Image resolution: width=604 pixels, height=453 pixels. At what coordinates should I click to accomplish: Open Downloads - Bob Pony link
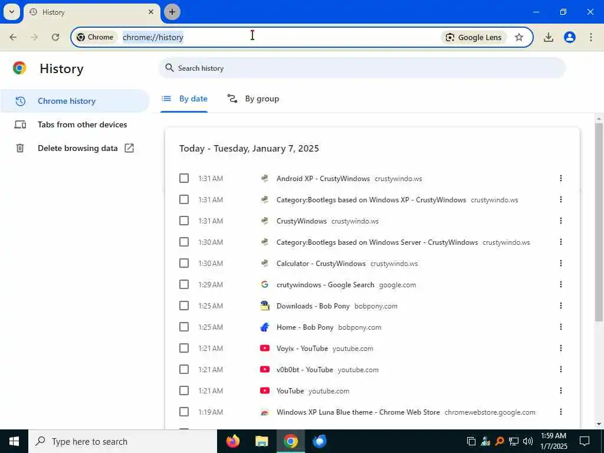313,306
